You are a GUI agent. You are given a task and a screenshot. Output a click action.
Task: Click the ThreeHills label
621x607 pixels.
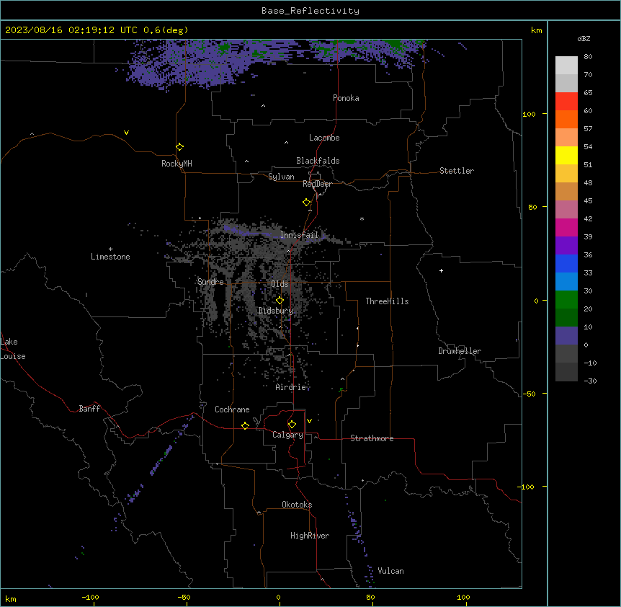tap(387, 301)
